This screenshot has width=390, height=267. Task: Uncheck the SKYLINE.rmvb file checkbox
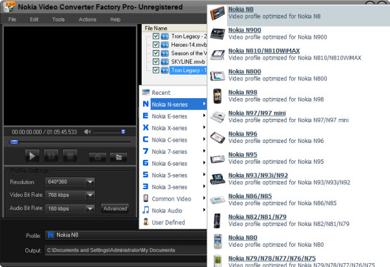point(156,62)
